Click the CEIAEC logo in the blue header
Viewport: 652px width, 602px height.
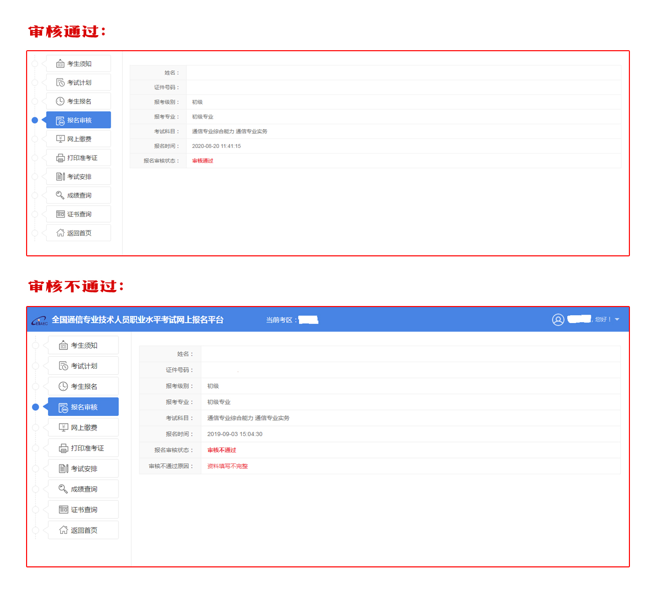click(40, 320)
